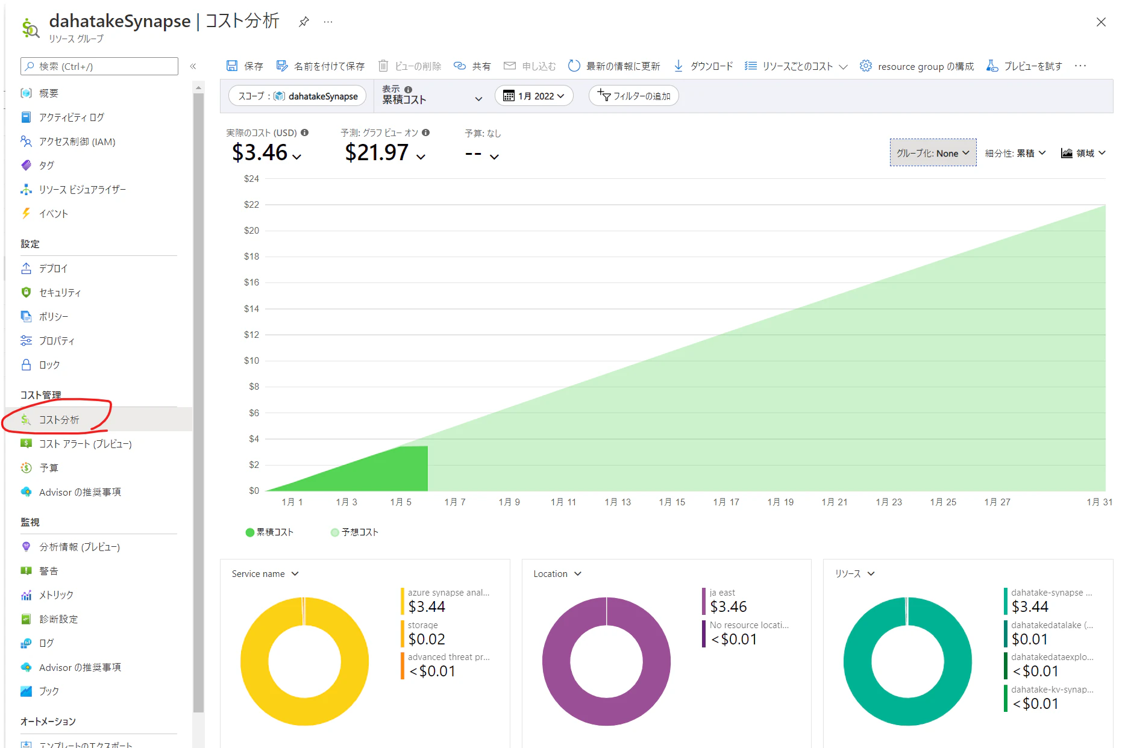Open the 細分性: 累積 dropdown
The width and height of the screenshot is (1125, 748).
coord(1015,153)
